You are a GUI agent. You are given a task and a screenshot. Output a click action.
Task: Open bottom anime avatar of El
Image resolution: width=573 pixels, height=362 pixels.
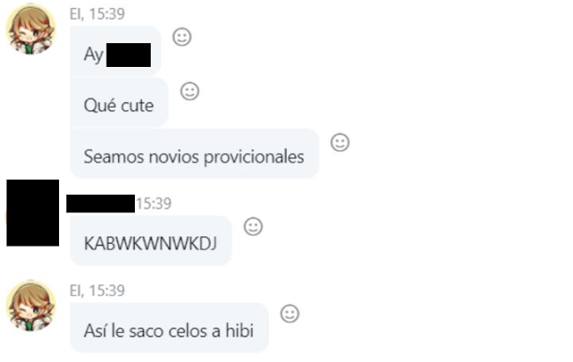[31, 307]
